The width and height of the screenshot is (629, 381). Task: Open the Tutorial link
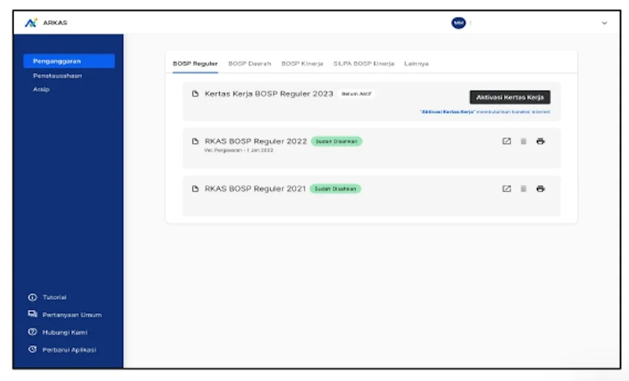tap(55, 297)
